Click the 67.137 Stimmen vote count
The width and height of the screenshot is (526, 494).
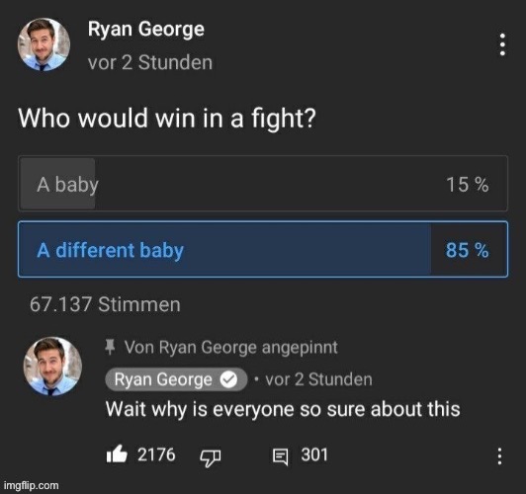(x=105, y=304)
